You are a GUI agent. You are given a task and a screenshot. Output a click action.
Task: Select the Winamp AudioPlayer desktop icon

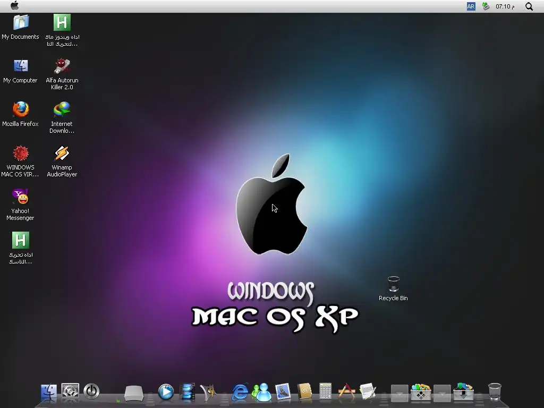[62, 161]
